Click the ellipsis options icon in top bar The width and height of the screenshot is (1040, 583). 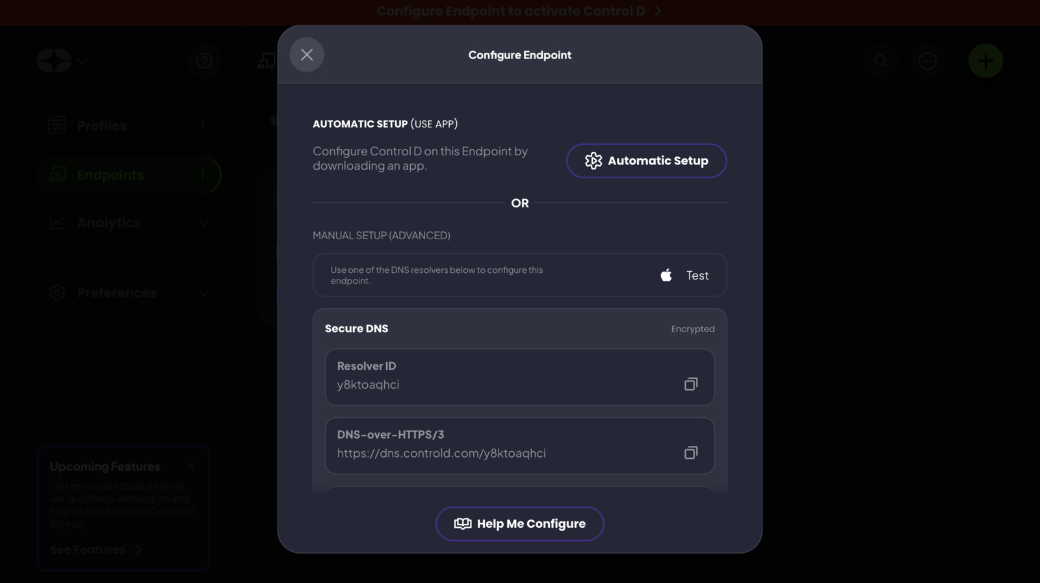tap(927, 60)
